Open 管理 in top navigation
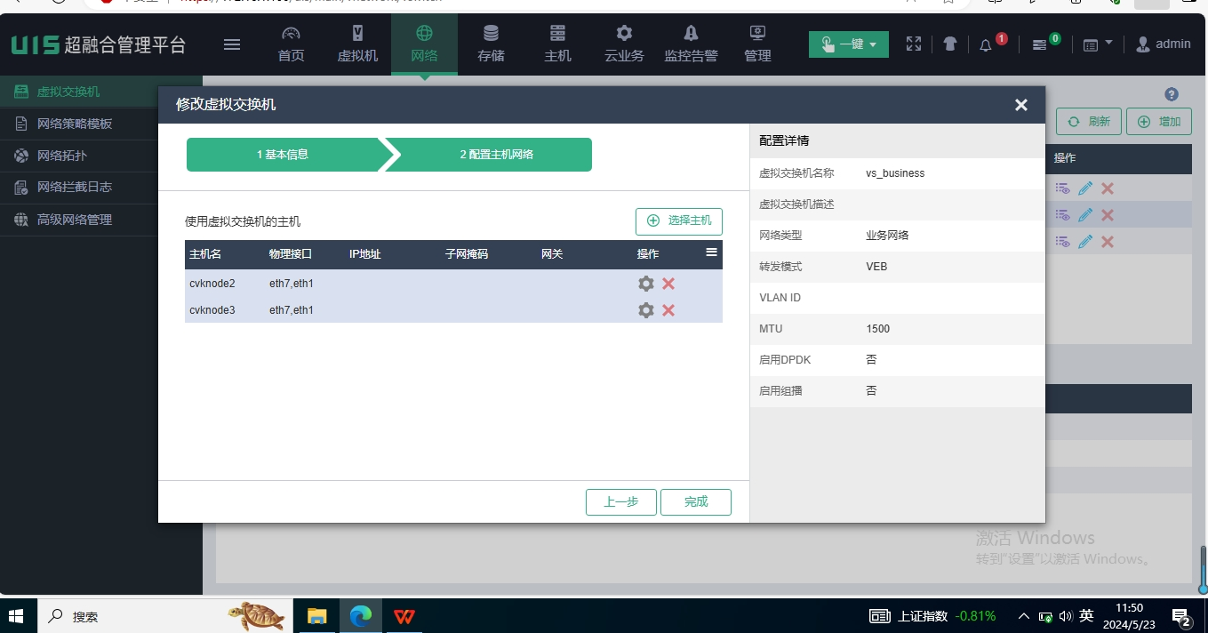This screenshot has width=1208, height=633. [757, 44]
